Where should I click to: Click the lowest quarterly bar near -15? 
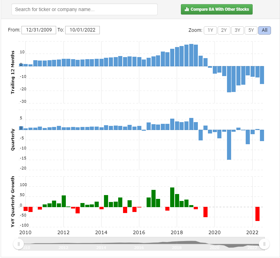(x=229, y=145)
